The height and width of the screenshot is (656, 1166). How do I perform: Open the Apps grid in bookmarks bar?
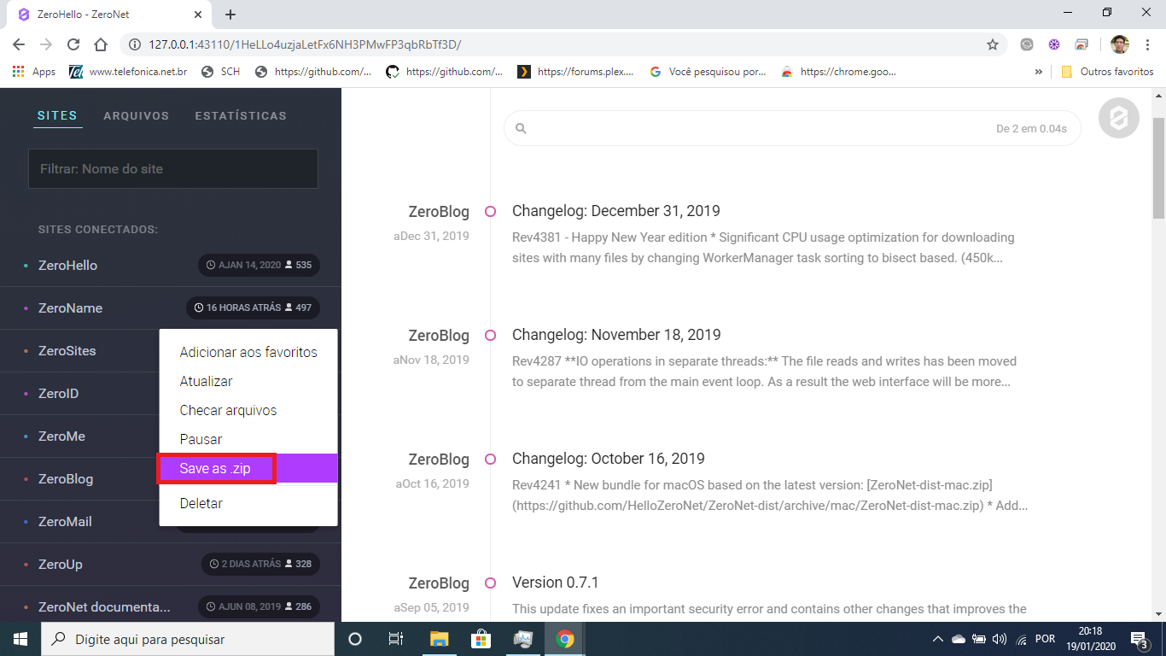[34, 72]
